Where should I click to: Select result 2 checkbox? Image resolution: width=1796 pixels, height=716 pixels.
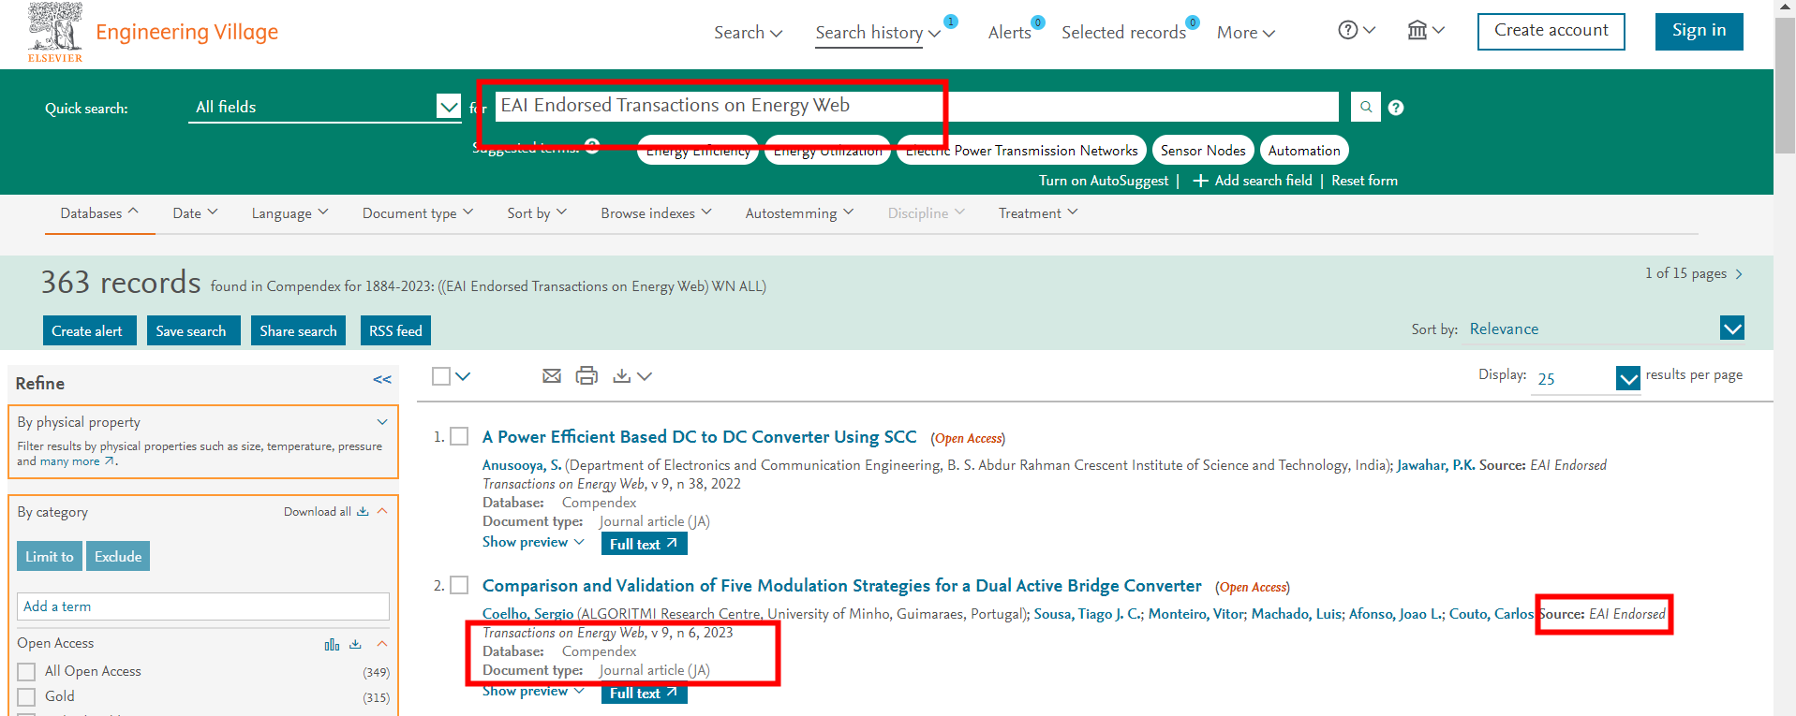(459, 585)
